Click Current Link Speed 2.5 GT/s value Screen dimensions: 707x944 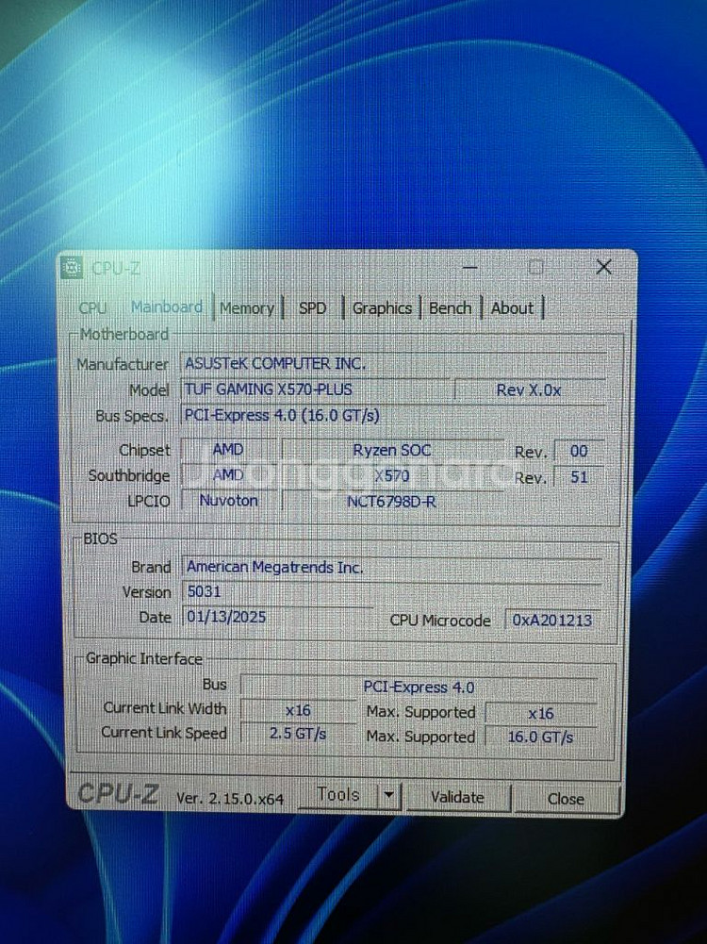point(298,734)
